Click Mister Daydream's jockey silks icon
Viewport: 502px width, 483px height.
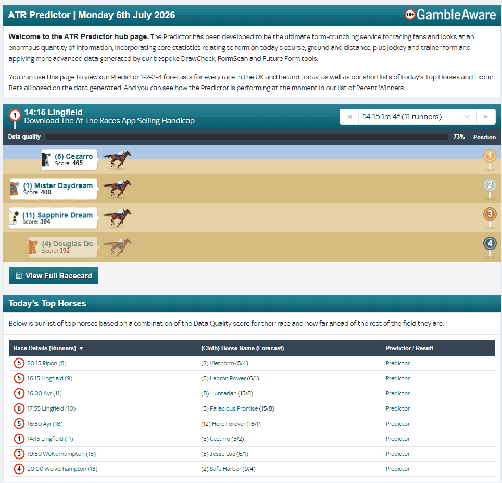click(15, 189)
